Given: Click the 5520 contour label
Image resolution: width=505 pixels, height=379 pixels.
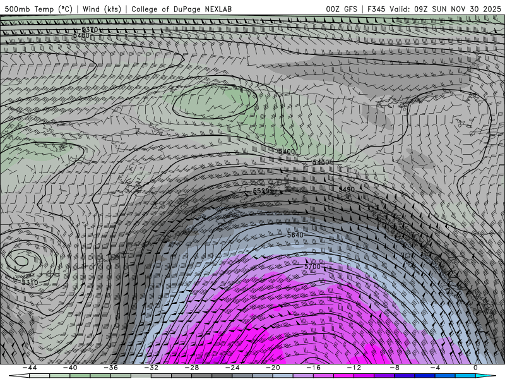Looking at the screenshot, I should pos(261,191).
